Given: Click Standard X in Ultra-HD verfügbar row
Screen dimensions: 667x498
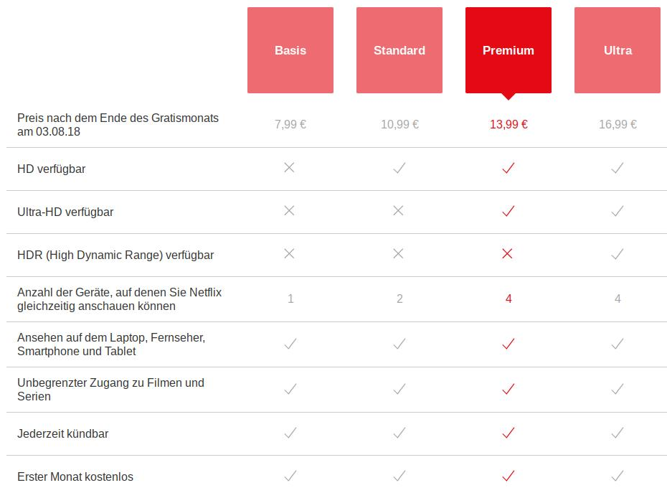Looking at the screenshot, I should 398,211.
